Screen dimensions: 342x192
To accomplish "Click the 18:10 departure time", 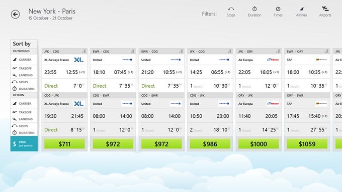I will (99, 72).
